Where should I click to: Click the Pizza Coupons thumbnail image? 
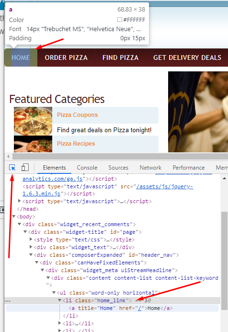click(x=33, y=121)
